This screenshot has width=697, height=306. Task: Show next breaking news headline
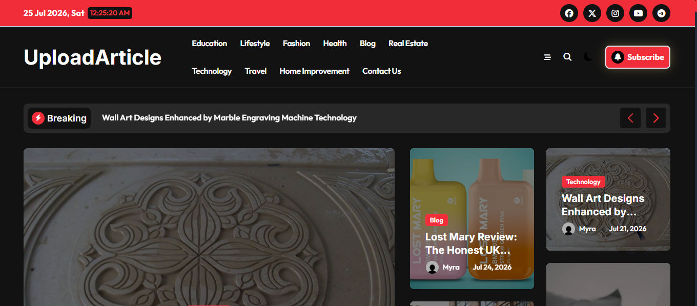pos(656,118)
